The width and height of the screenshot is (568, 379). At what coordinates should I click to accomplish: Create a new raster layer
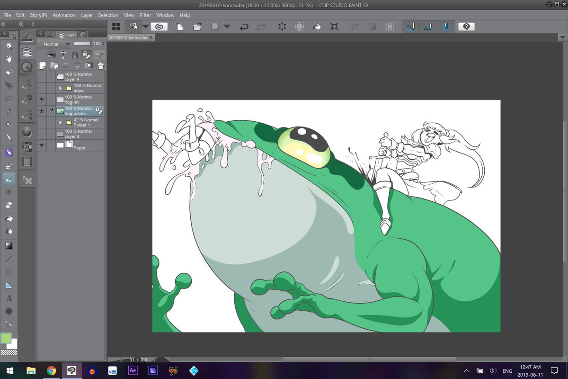43,65
